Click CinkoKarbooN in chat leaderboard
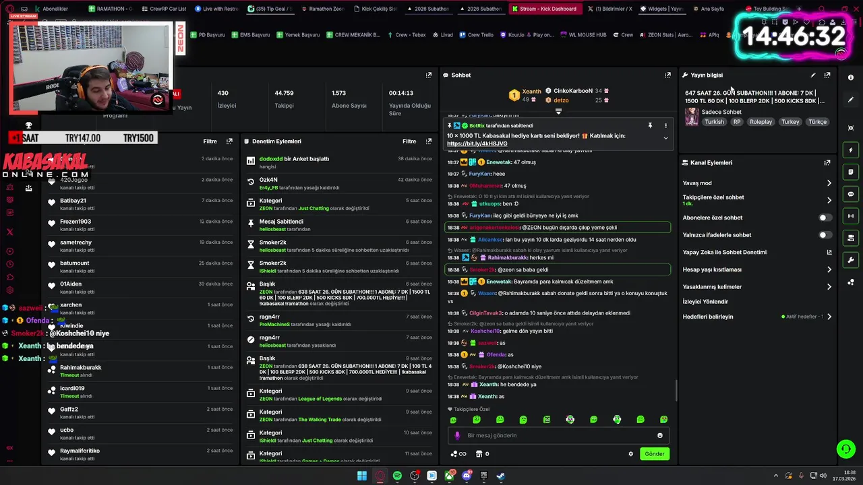 pyautogui.click(x=573, y=91)
